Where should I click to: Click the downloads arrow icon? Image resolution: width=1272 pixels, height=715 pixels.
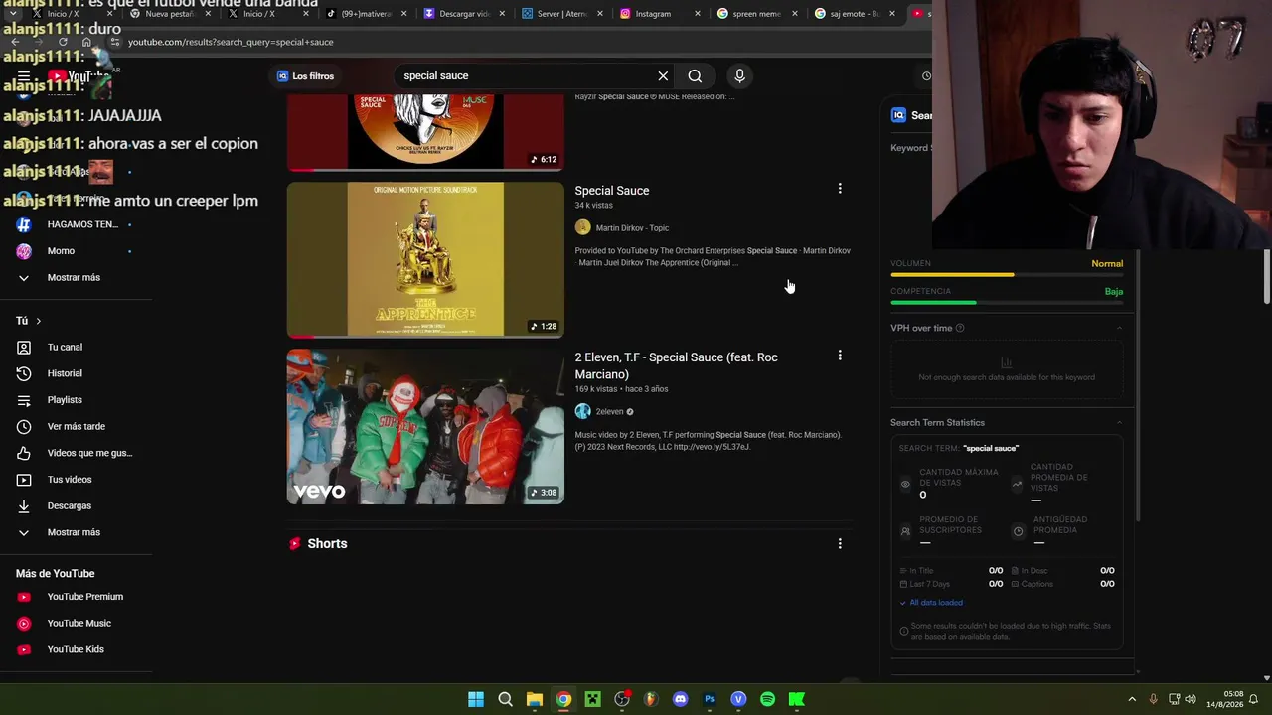click(x=24, y=506)
